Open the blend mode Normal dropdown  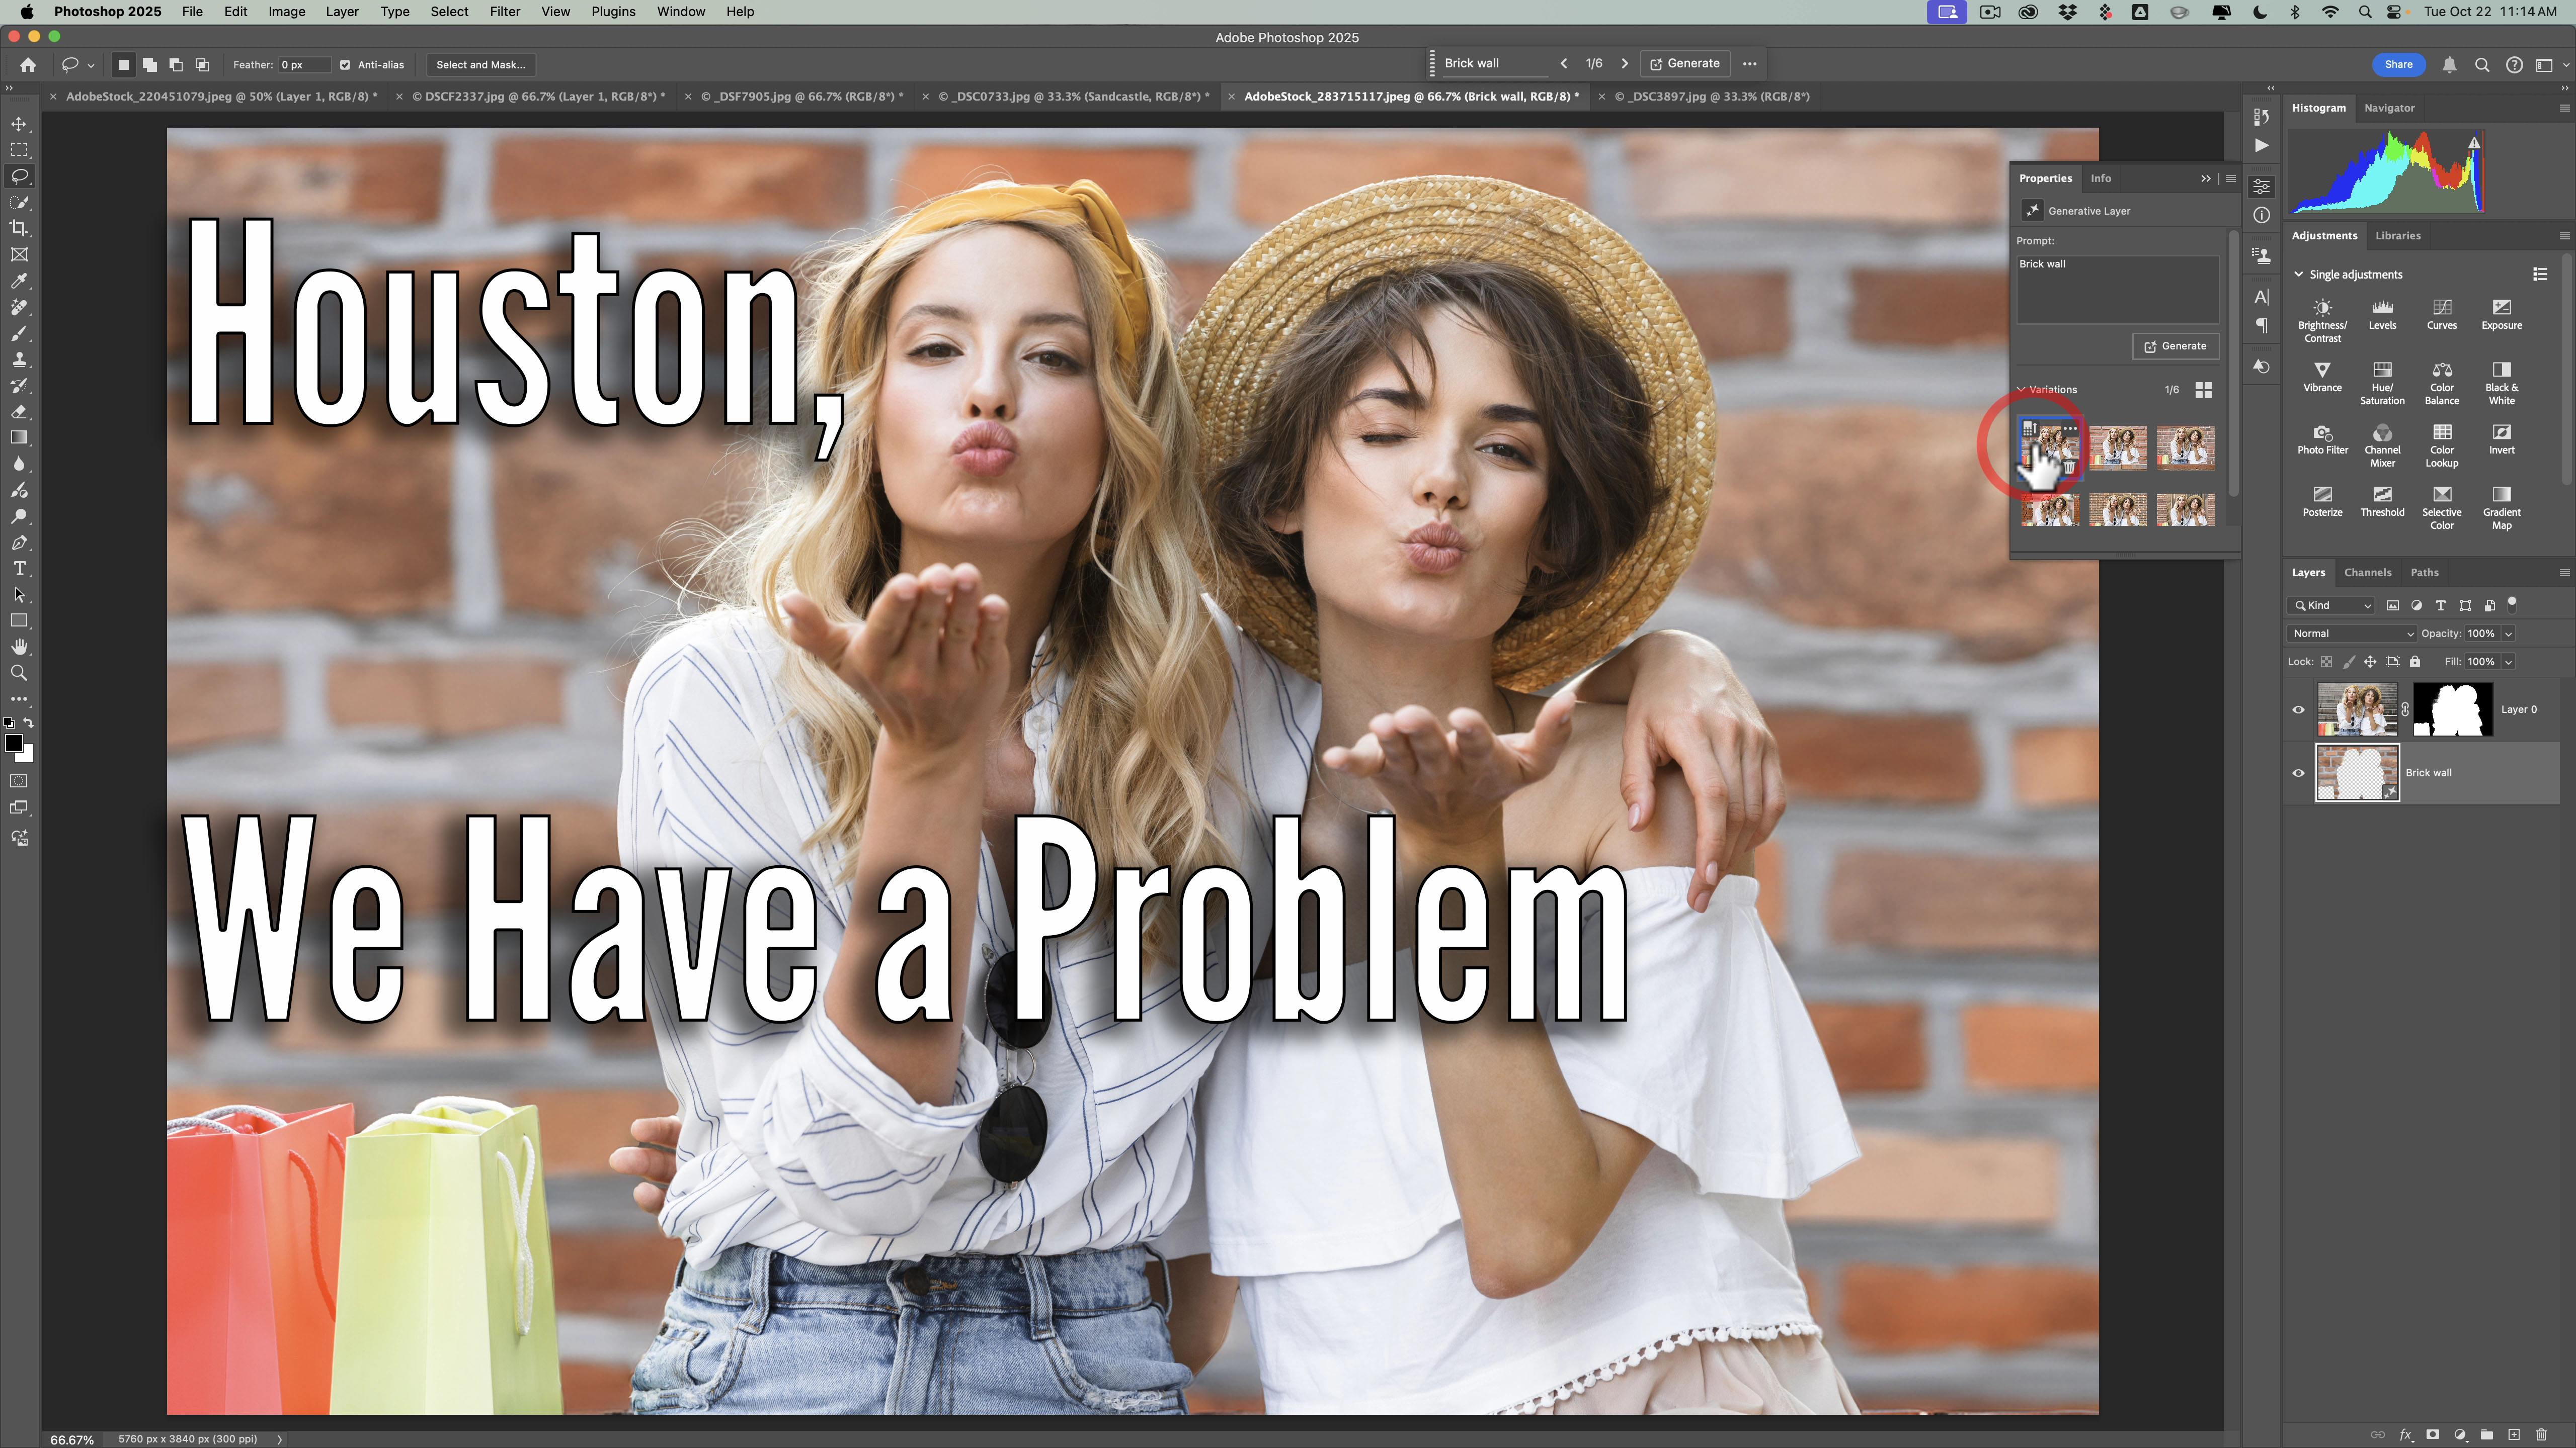pyautogui.click(x=2351, y=633)
